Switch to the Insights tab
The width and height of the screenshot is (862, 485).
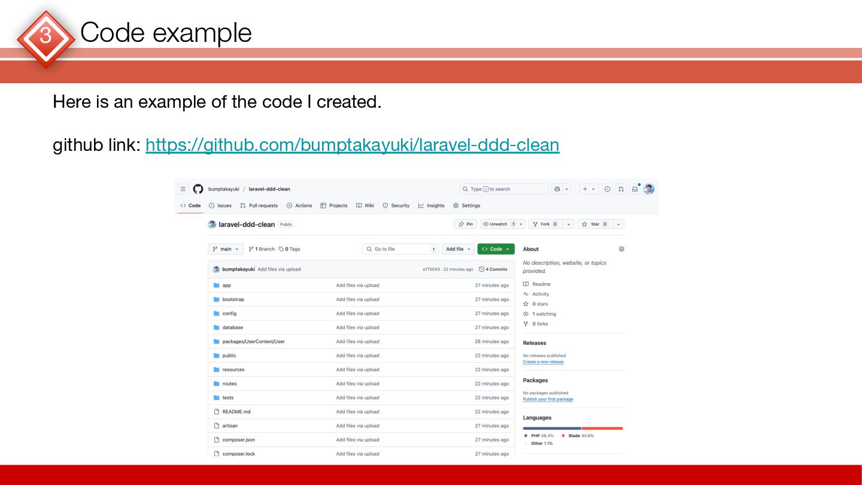(x=432, y=205)
